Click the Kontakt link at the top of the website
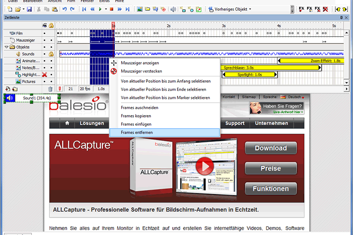The height and width of the screenshot is (235, 353). coord(229,97)
